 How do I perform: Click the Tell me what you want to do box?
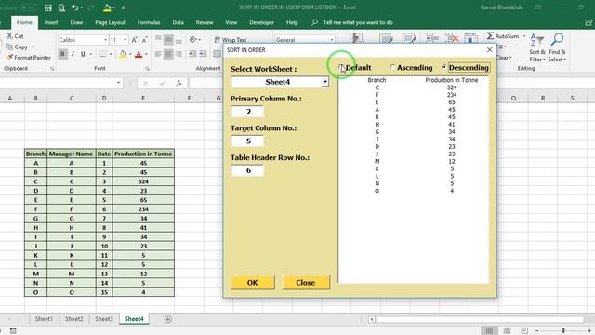(358, 22)
